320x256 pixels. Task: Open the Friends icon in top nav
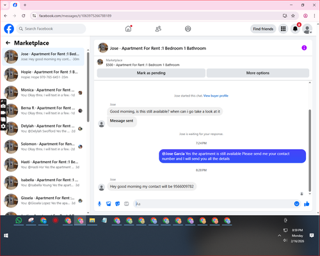coord(158,29)
